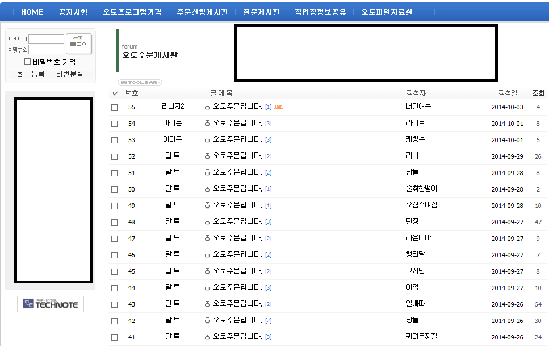Click the lock icon on post 48
Image resolution: width=549 pixels, height=348 pixels.
[x=207, y=222]
